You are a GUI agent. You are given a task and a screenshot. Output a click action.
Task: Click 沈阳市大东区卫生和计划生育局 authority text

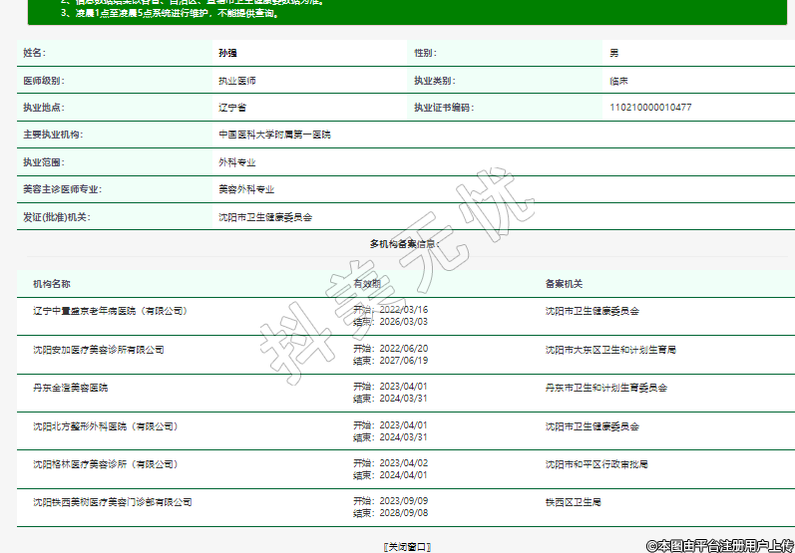pyautogui.click(x=610, y=350)
